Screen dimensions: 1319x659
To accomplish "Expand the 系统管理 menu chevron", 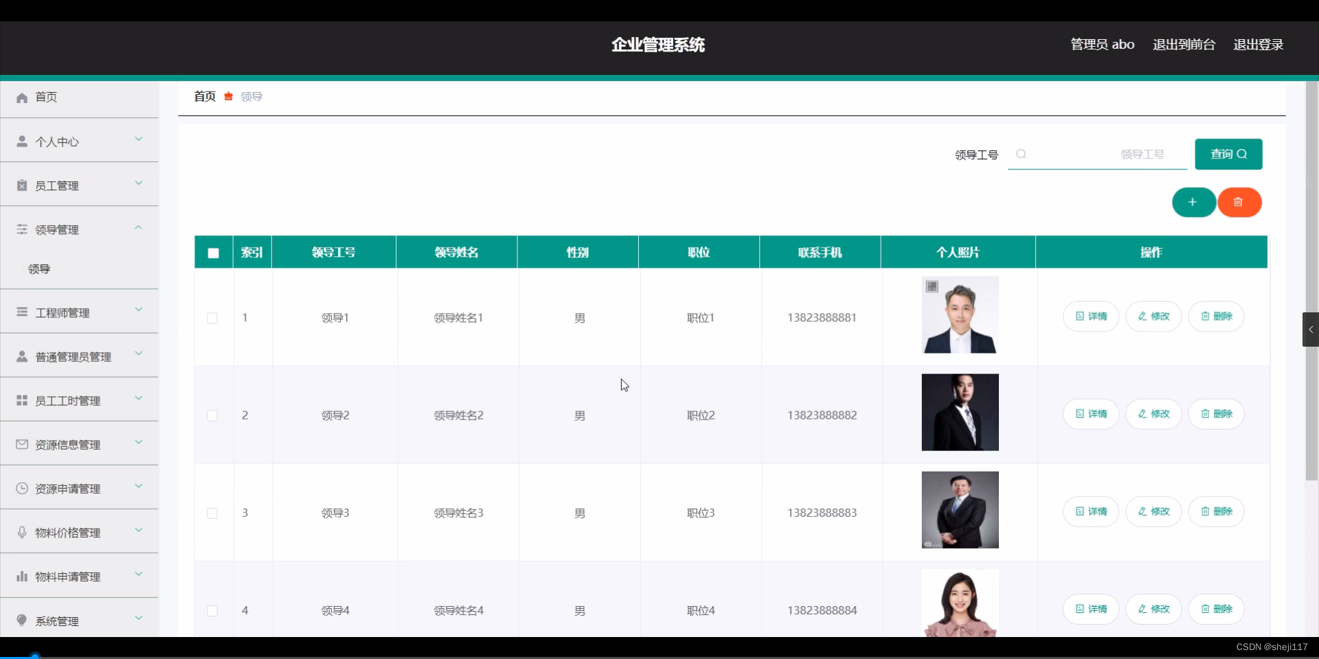I will coord(139,618).
